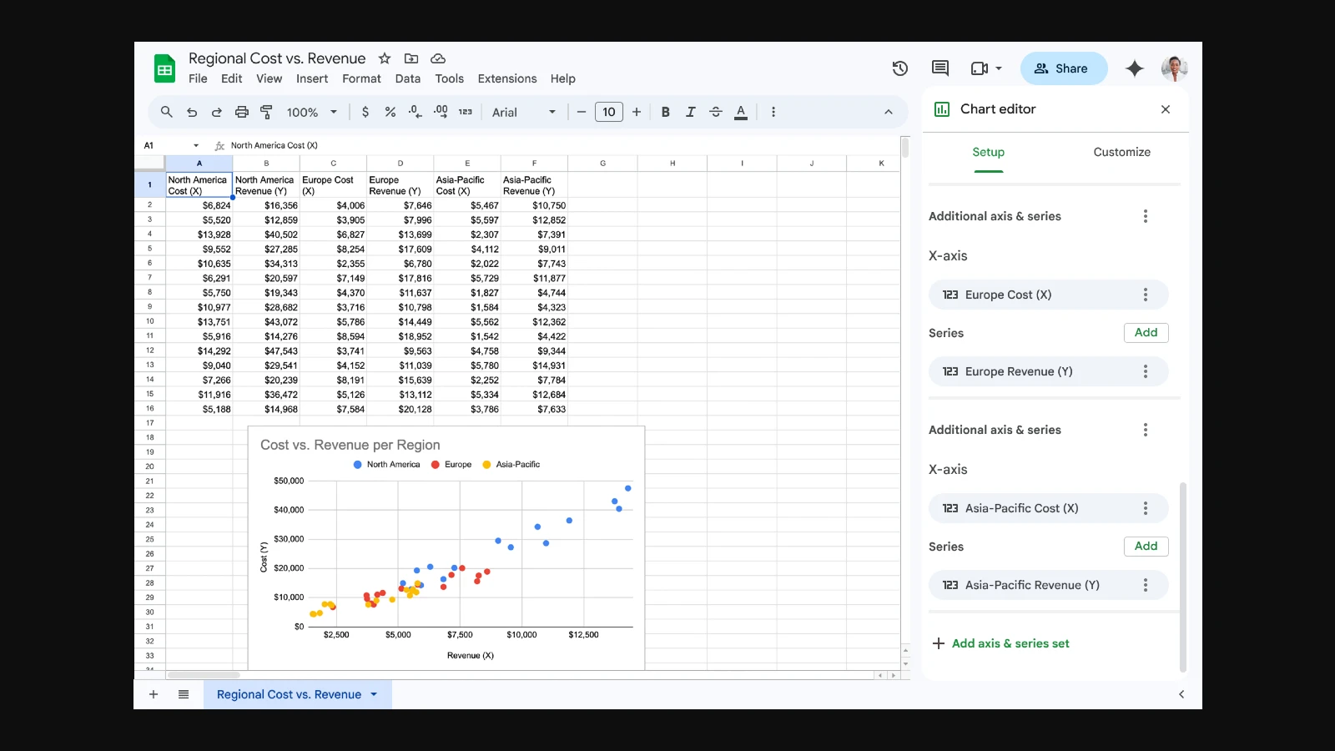The height and width of the screenshot is (751, 1335).
Task: Star the Regional Cost vs. Revenue document
Action: 385,58
